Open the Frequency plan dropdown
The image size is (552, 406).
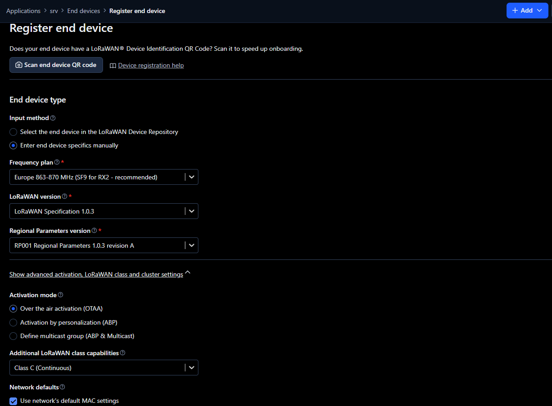192,177
